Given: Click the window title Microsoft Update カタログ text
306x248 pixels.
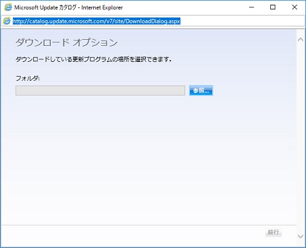Looking at the screenshot, I should click(x=68, y=7).
